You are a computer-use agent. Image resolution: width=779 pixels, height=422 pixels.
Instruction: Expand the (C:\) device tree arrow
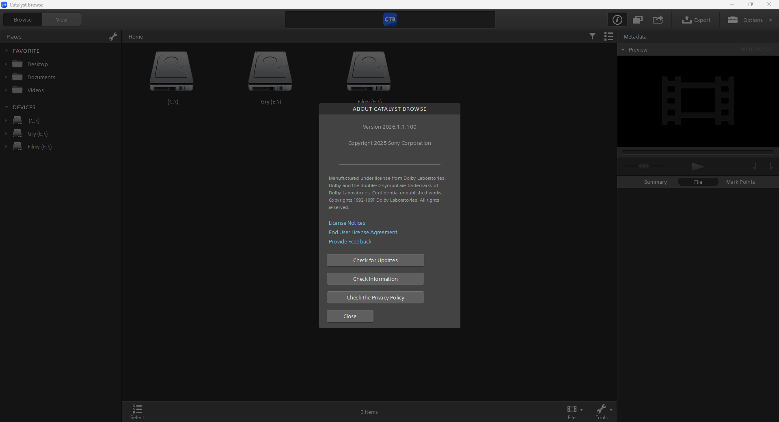6,121
